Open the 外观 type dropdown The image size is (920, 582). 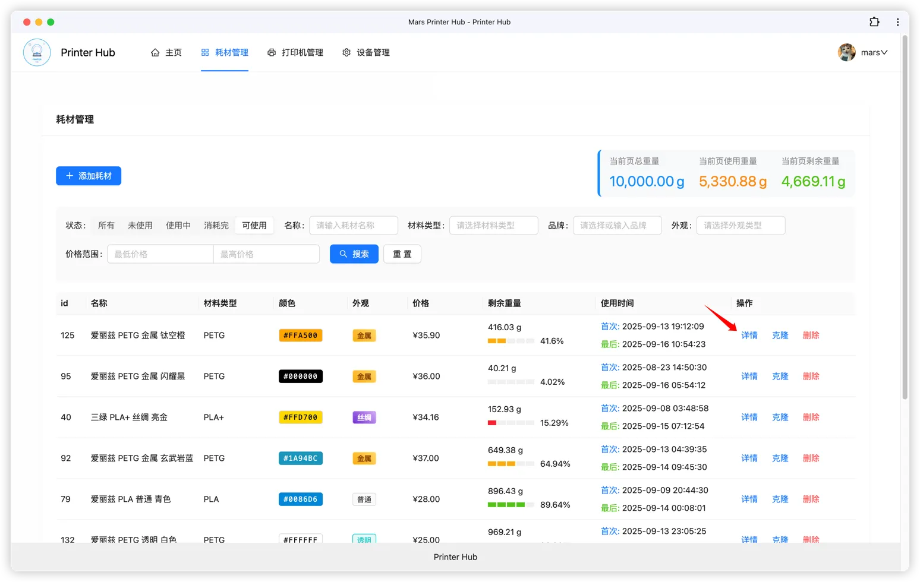click(741, 226)
